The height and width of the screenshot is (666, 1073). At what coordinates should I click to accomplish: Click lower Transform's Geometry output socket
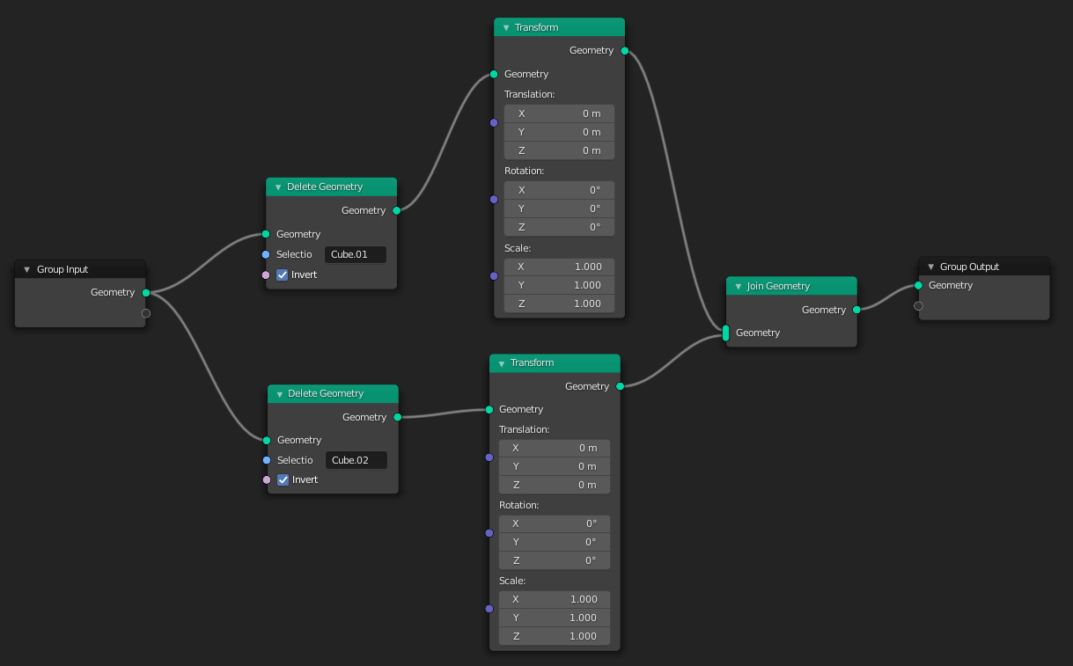(621, 386)
